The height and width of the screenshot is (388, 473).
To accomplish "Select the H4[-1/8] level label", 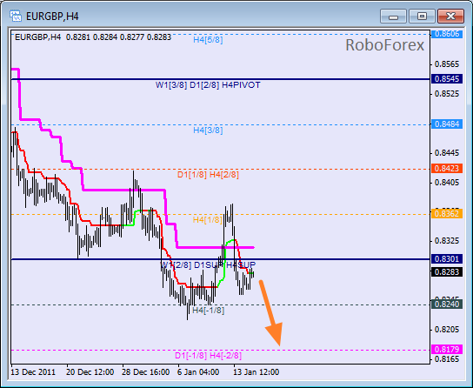I will click(x=209, y=311).
